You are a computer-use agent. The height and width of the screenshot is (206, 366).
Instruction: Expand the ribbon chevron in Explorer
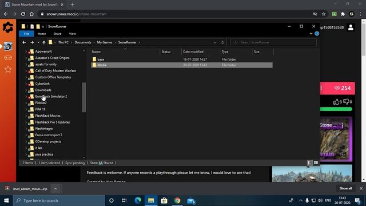click(x=311, y=34)
